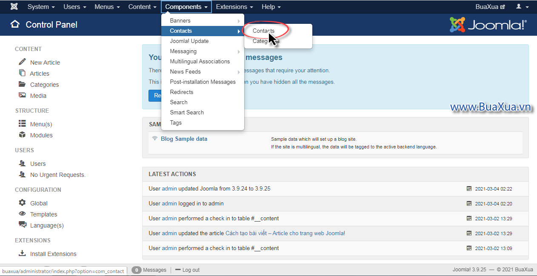Click the speech bubbles icon for Language(s)

[22, 225]
